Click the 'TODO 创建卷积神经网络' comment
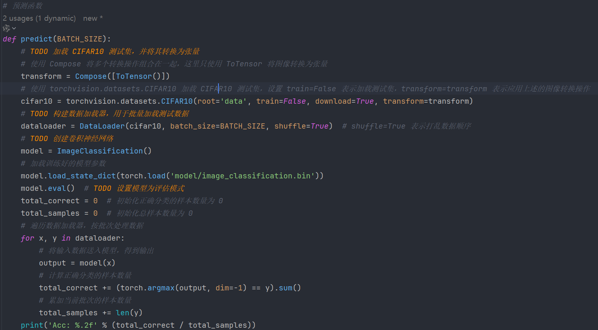The image size is (598, 330). (67, 138)
